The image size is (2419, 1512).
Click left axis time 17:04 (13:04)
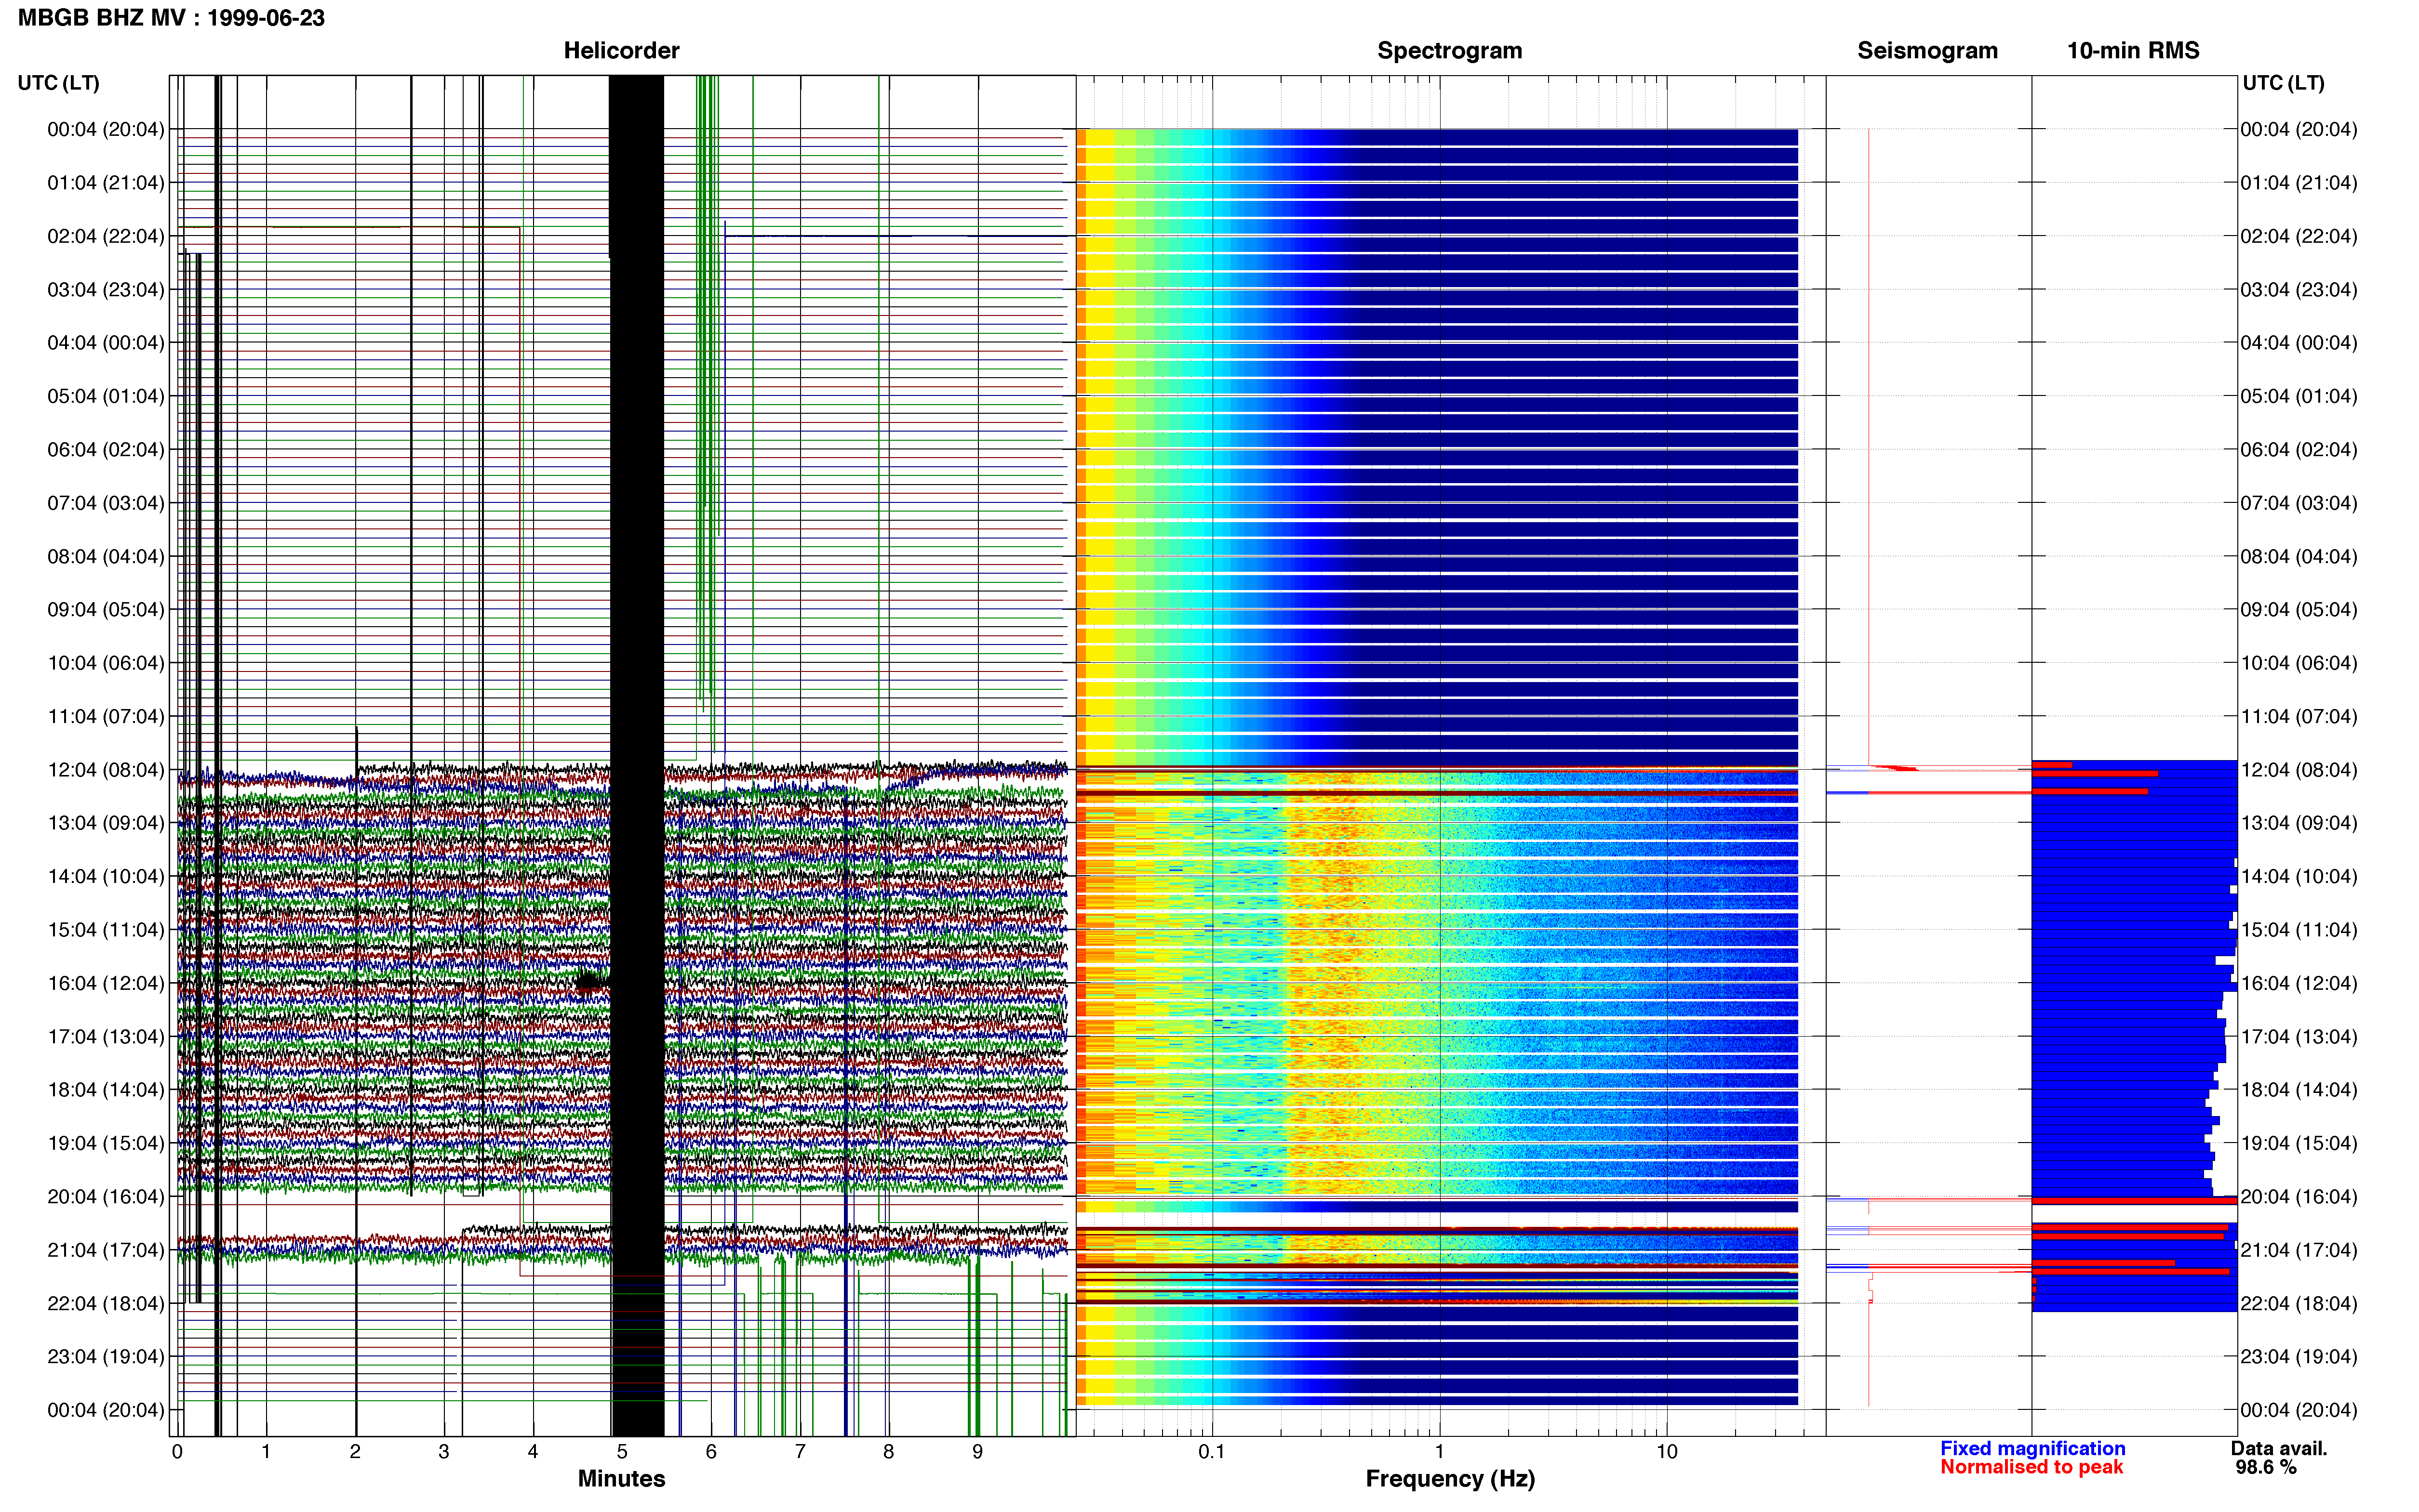click(106, 1036)
